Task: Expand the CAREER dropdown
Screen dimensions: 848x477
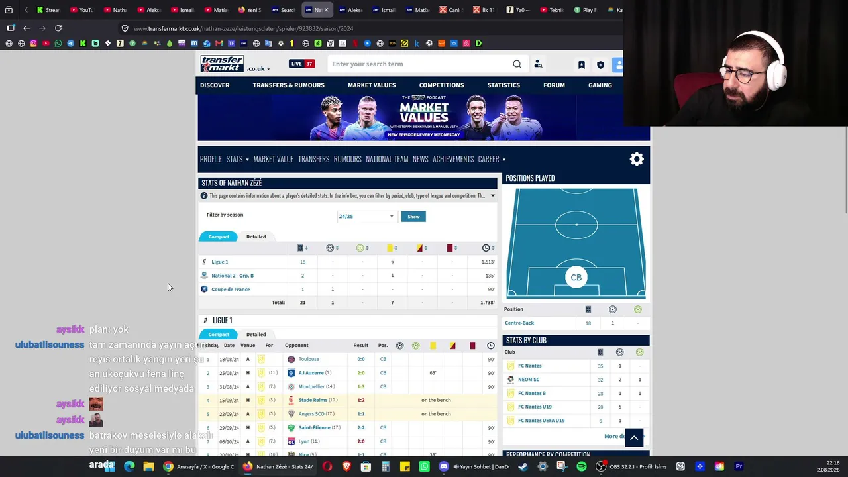Action: (x=492, y=159)
